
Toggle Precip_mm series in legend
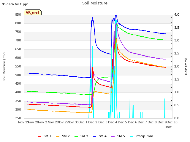coord(141,136)
